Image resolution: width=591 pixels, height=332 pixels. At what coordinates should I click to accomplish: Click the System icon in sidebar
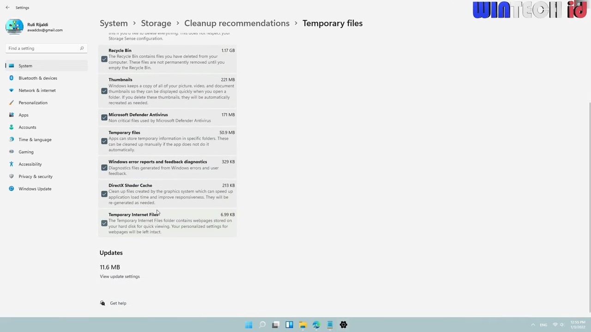pyautogui.click(x=12, y=66)
